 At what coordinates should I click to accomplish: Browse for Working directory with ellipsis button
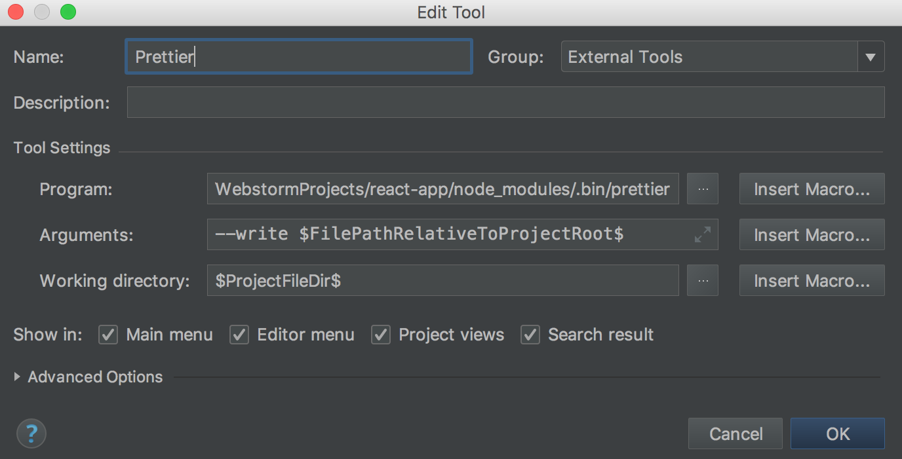click(x=703, y=281)
